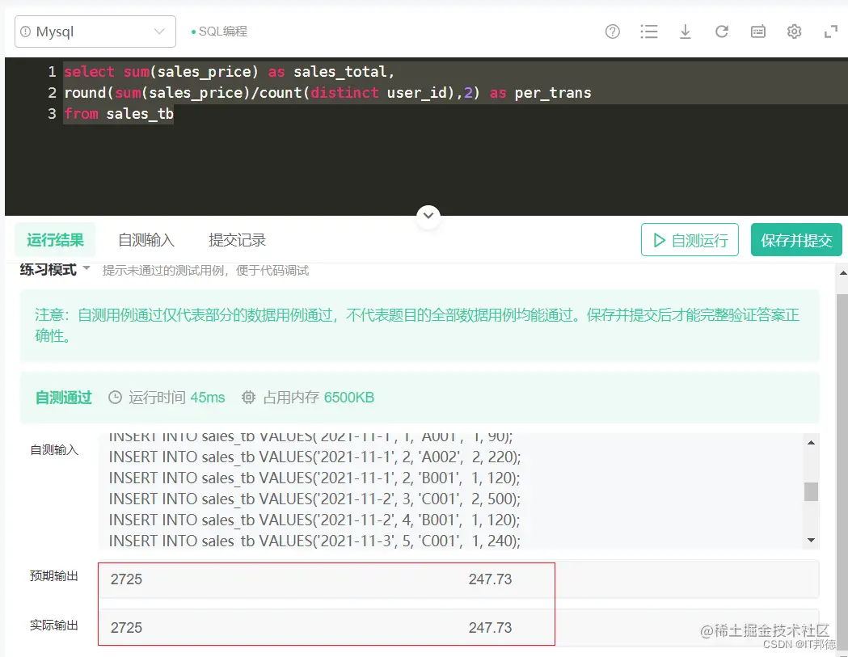The width and height of the screenshot is (848, 657).
Task: Click the 运行时间 clock icon
Action: coord(115,398)
